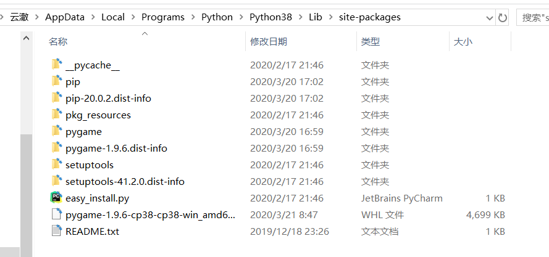The width and height of the screenshot is (549, 257).
Task: Select the pygame-1.9.6.dist-info folder icon
Action: [57, 147]
